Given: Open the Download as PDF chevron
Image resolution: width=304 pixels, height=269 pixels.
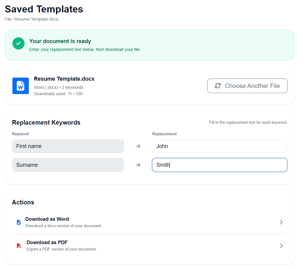Looking at the screenshot, I should coord(281,246).
